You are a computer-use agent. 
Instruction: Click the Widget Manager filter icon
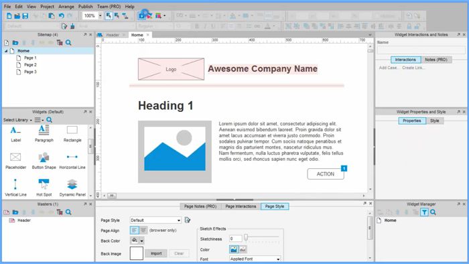pyautogui.click(x=424, y=212)
